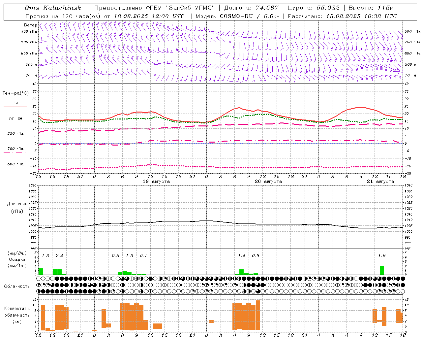
Task: Click the "Широта: 55.032" latitude value
Action: [314, 8]
